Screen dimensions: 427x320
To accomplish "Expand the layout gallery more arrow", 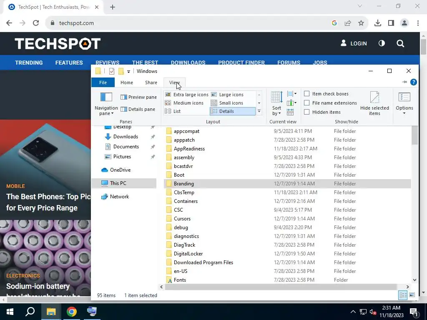I will (x=259, y=111).
